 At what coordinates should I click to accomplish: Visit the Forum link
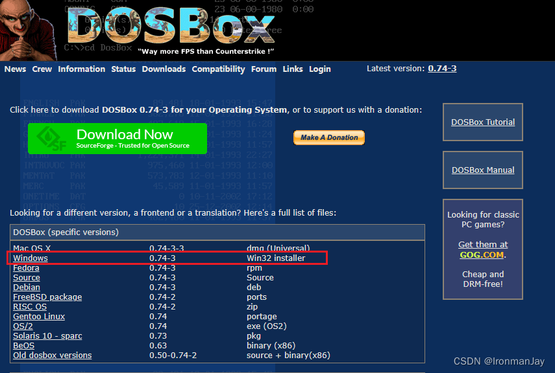[264, 69]
